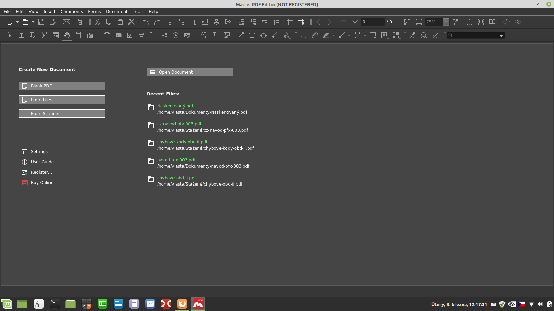Expand the search box dropdown arrow

tap(501, 36)
